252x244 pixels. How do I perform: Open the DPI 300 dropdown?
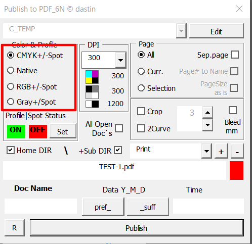pos(120,60)
